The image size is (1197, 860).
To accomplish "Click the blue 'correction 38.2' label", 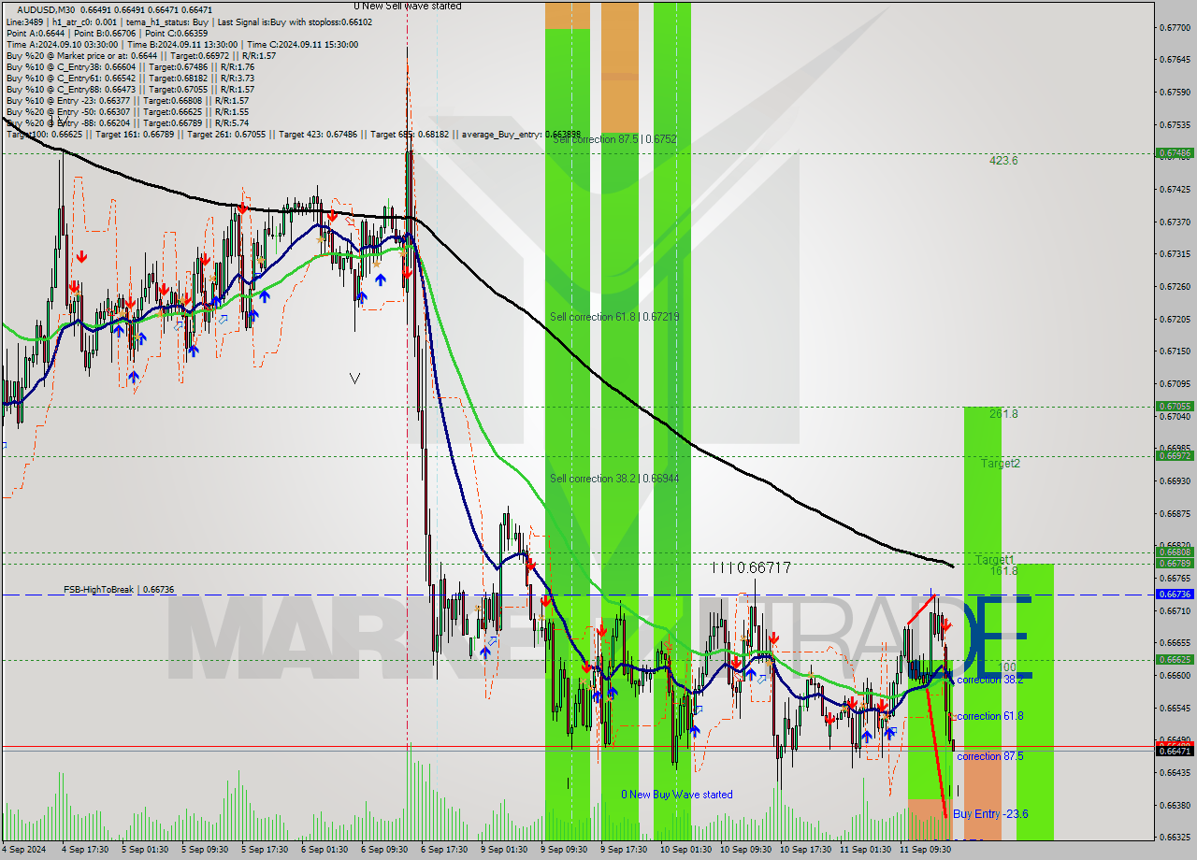I will coord(990,680).
